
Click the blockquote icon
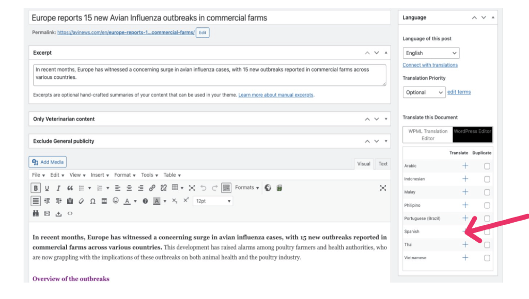pyautogui.click(x=70, y=188)
